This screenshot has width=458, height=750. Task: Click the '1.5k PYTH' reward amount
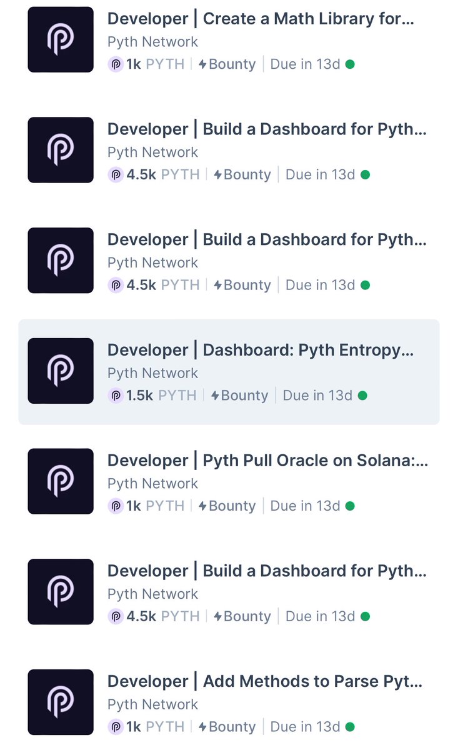[161, 396]
